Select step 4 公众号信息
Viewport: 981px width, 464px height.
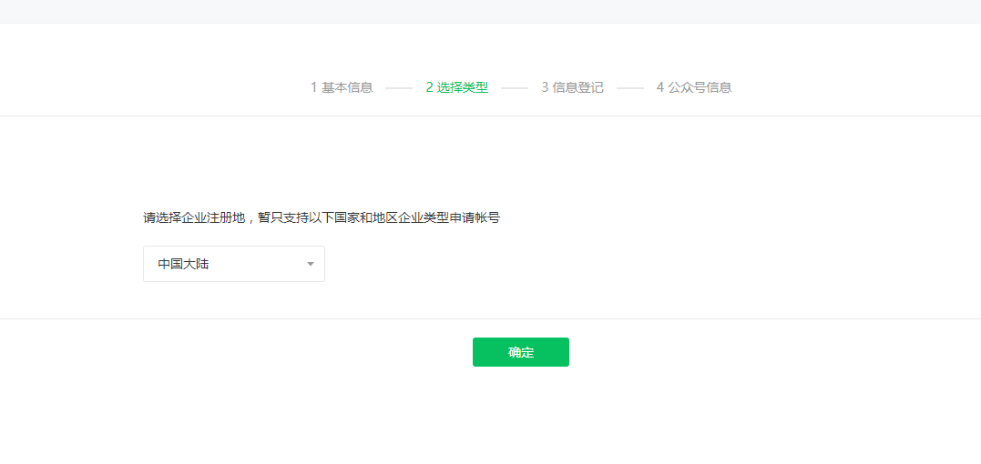click(x=694, y=87)
